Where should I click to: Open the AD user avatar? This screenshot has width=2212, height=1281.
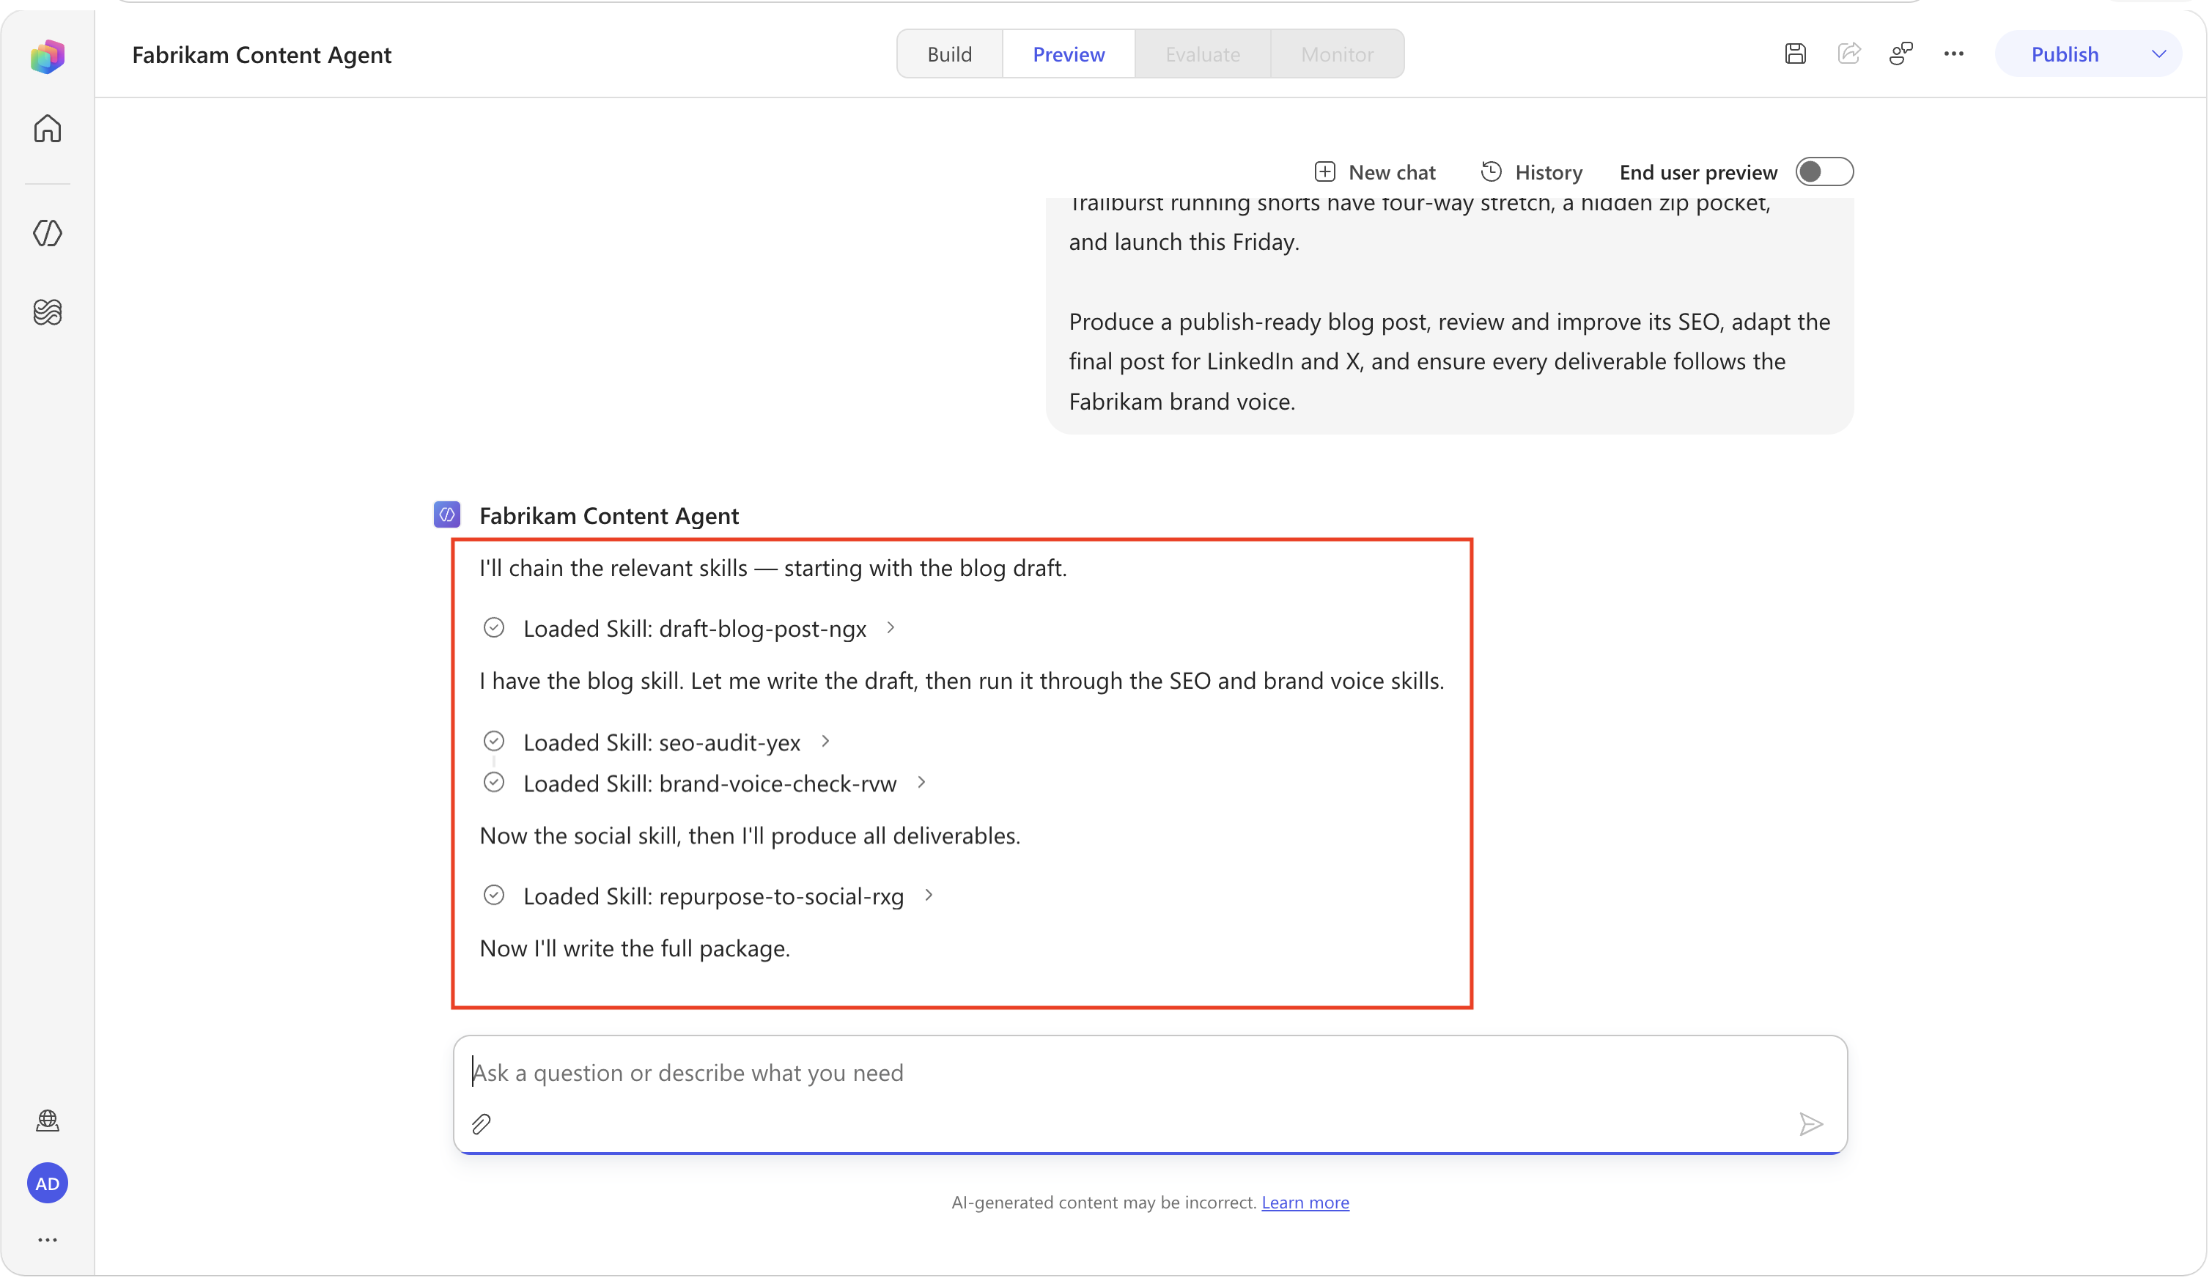[48, 1184]
